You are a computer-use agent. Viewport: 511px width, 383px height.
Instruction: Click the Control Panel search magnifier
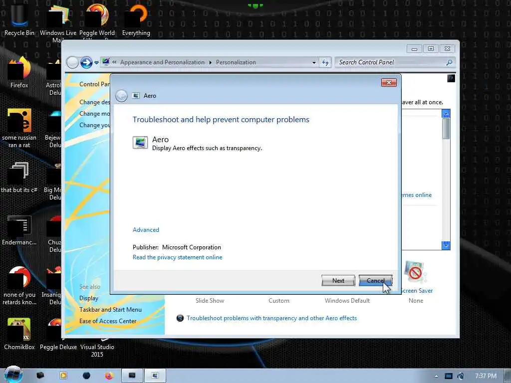coord(450,62)
